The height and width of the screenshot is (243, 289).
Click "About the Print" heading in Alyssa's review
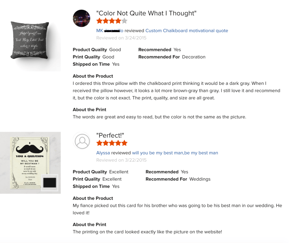(89, 225)
